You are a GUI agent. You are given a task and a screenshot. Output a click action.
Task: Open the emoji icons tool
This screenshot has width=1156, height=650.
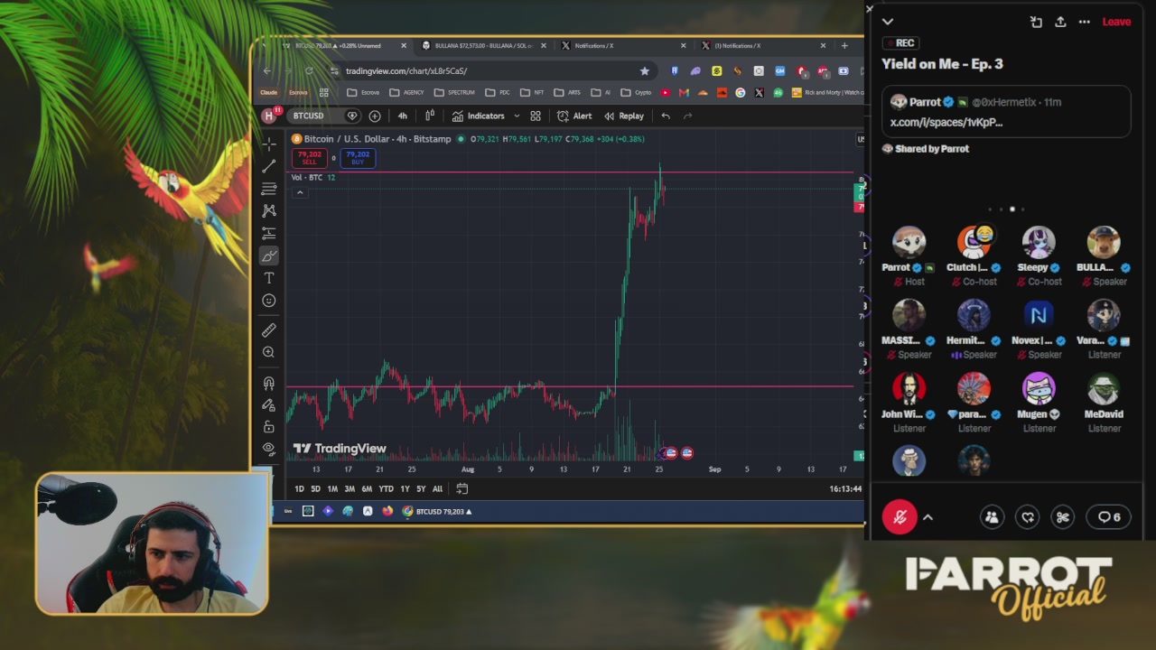(x=269, y=301)
